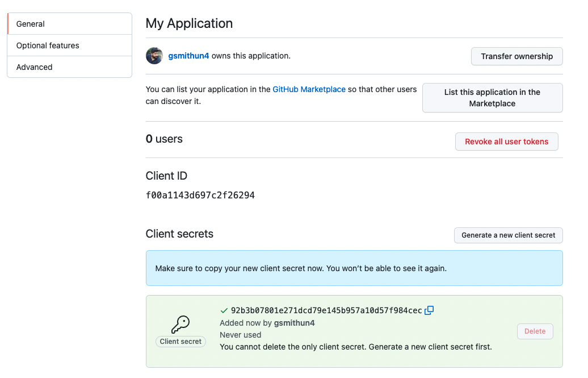Follow the GitHub Marketplace link
Image resolution: width=588 pixels, height=378 pixels.
coord(309,89)
